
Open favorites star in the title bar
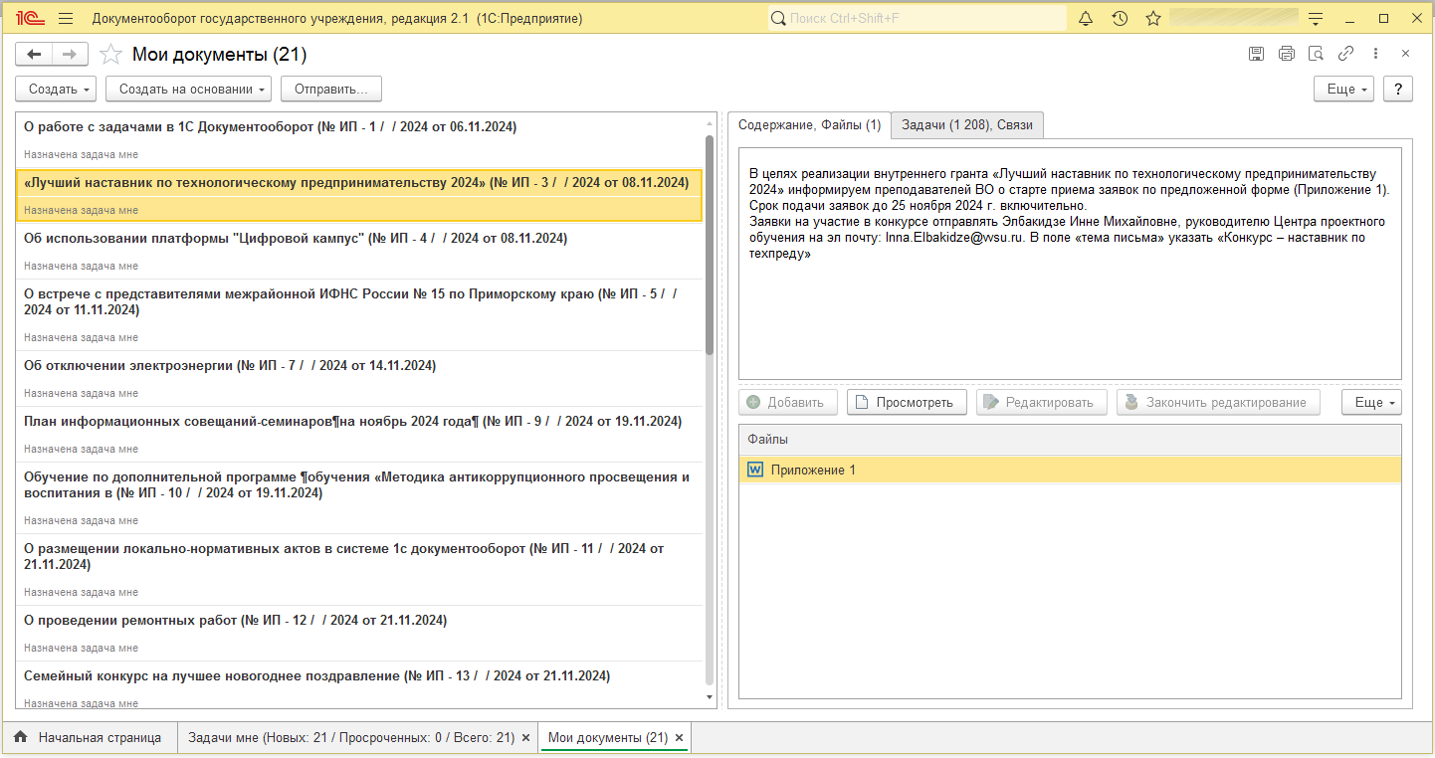(x=1153, y=18)
